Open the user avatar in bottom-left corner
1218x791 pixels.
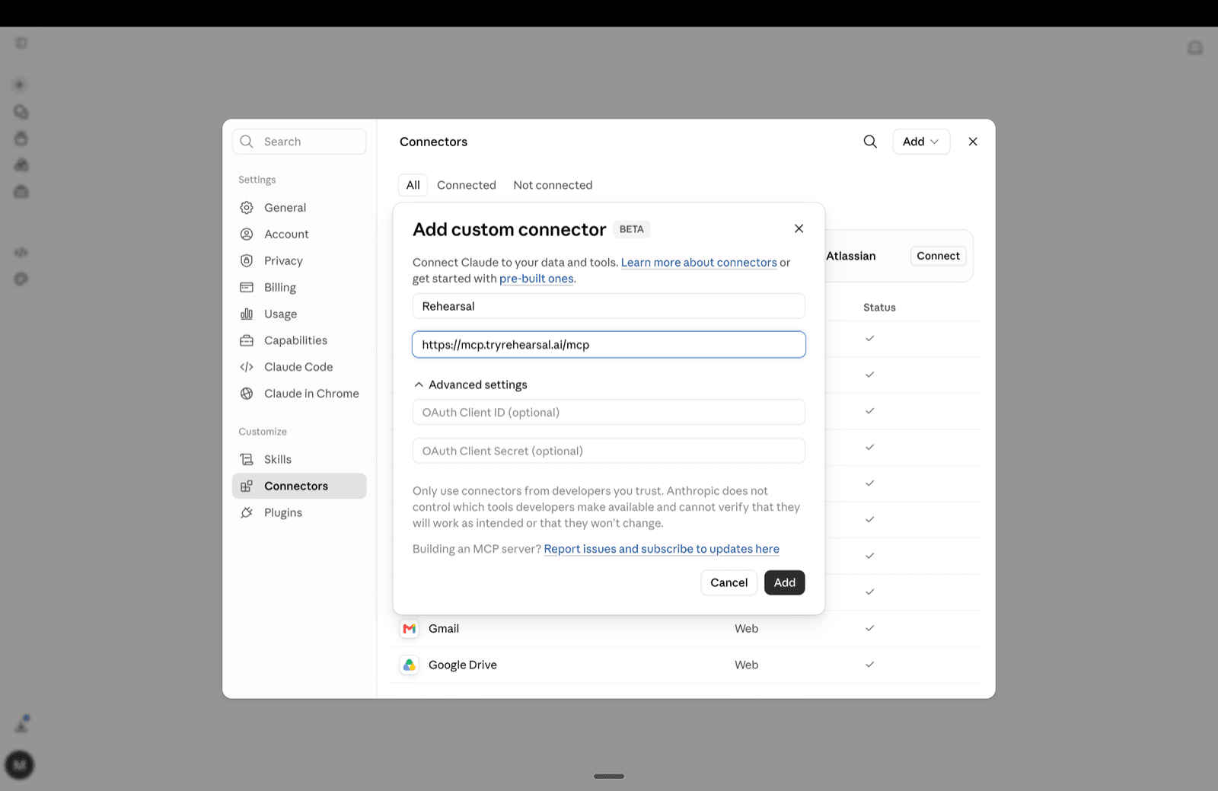(x=20, y=764)
